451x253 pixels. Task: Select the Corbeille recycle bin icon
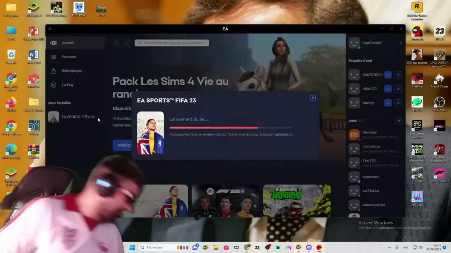pyautogui.click(x=11, y=57)
